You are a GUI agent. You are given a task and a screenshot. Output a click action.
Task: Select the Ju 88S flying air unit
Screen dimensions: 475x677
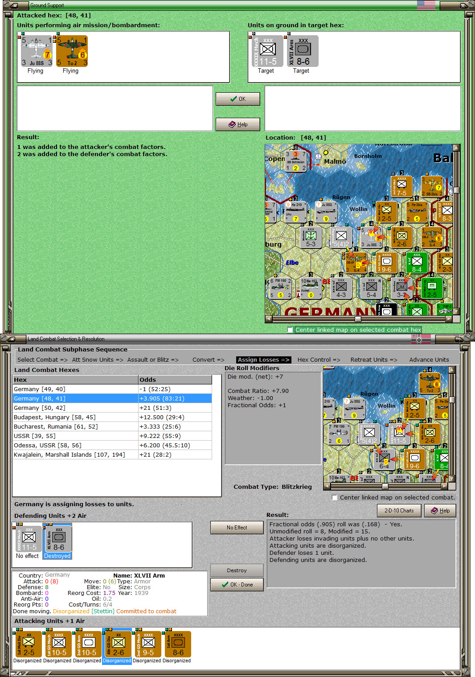(x=37, y=51)
